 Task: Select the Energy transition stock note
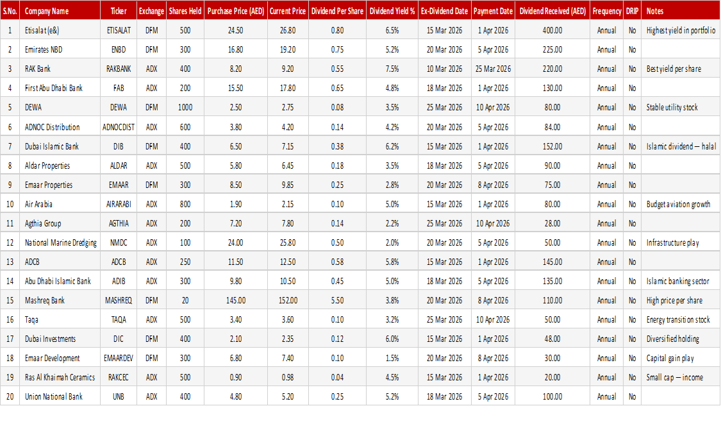tap(681, 319)
